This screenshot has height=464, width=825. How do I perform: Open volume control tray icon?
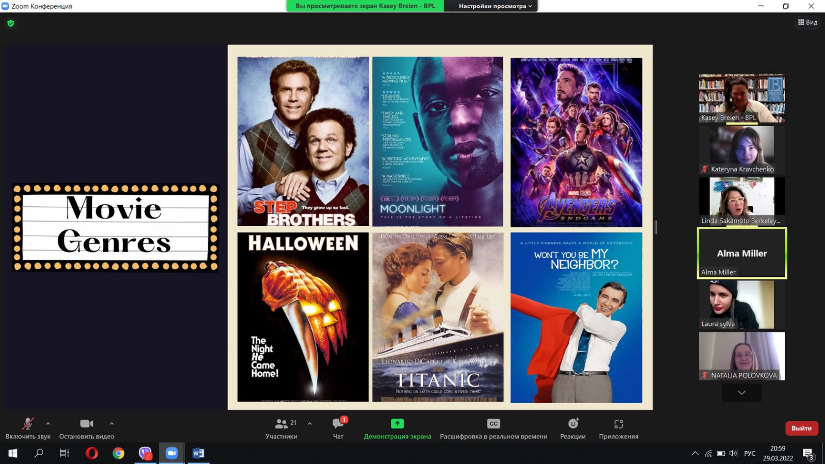(733, 454)
